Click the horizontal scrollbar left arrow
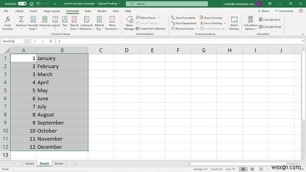Viewport: 306px width, 172px height. (189, 164)
